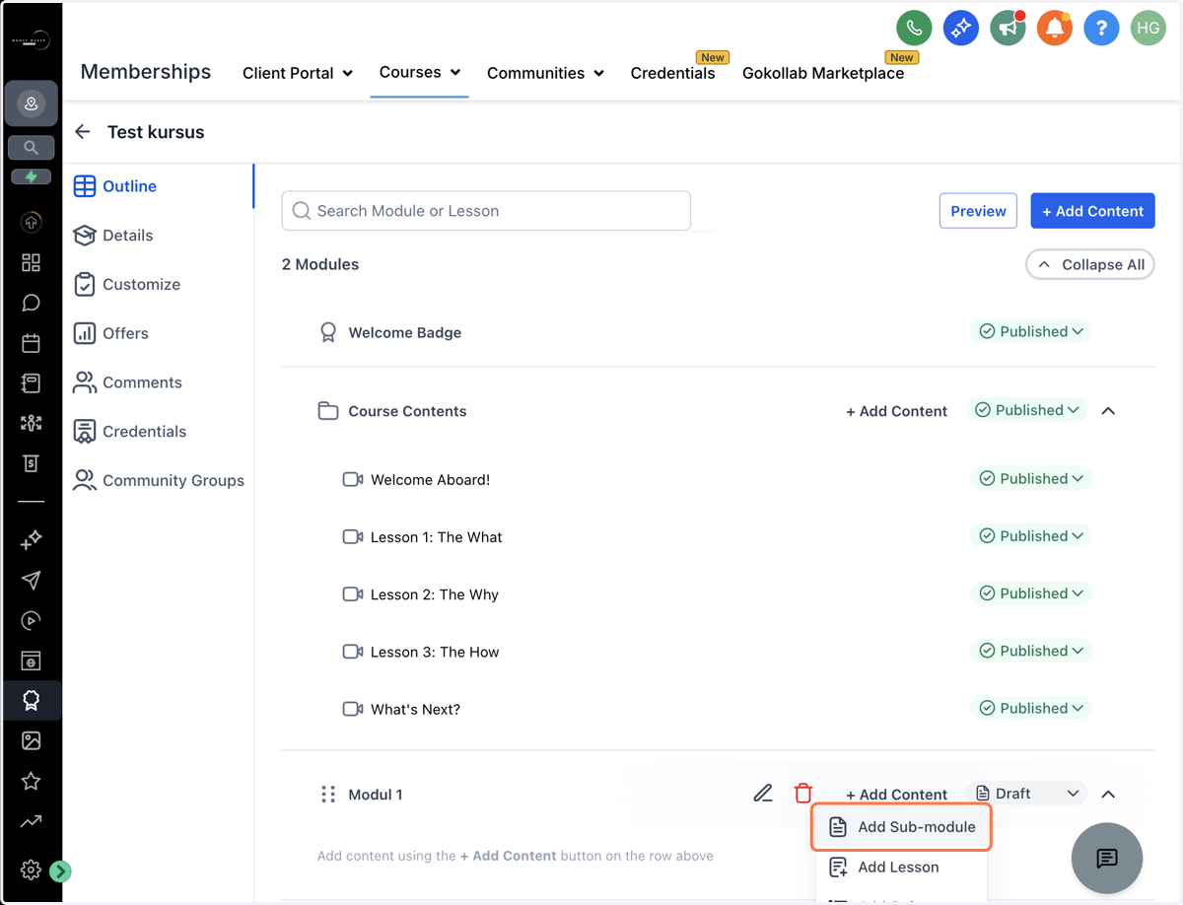Focus the Search Module or Lesson field
Viewport: 1183px width, 905px height.
point(486,211)
